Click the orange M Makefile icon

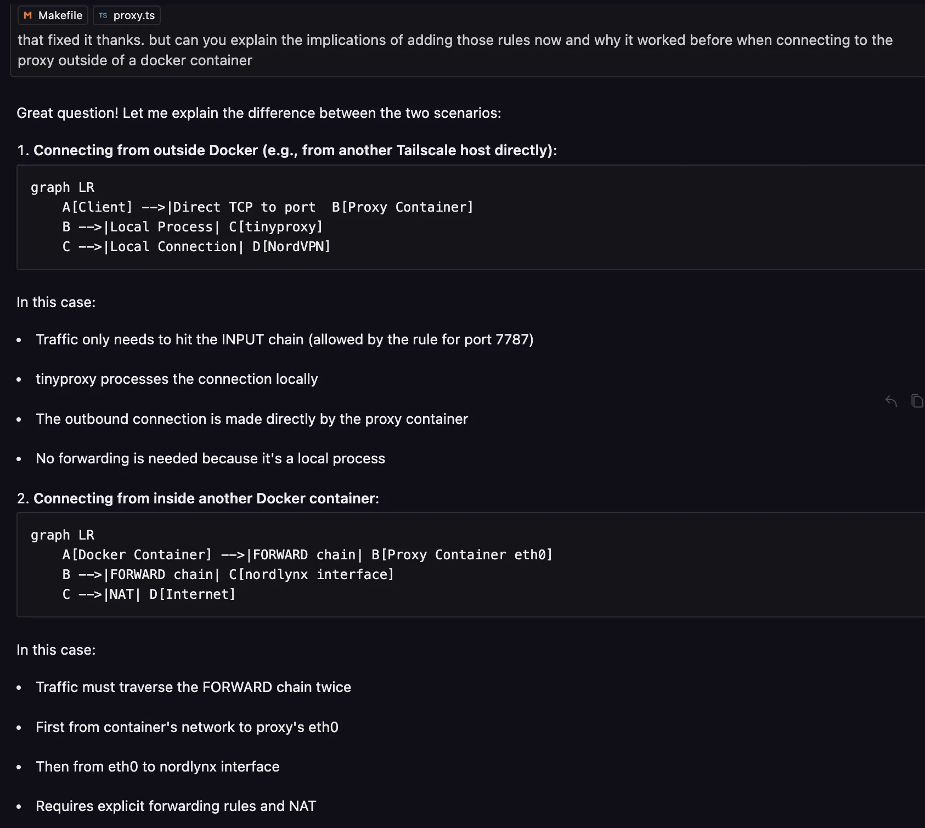(x=27, y=15)
